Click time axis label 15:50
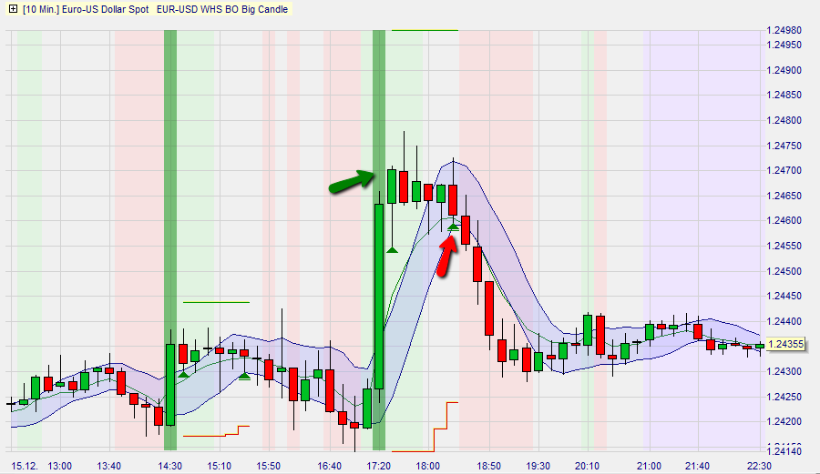The height and width of the screenshot is (474, 820). [x=268, y=466]
